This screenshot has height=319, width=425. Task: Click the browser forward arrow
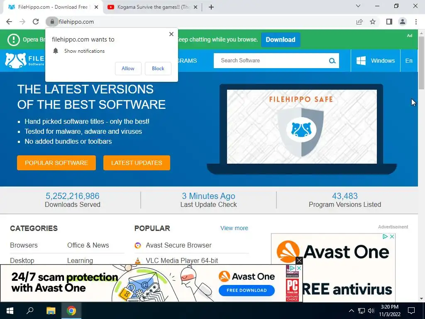tap(22, 22)
